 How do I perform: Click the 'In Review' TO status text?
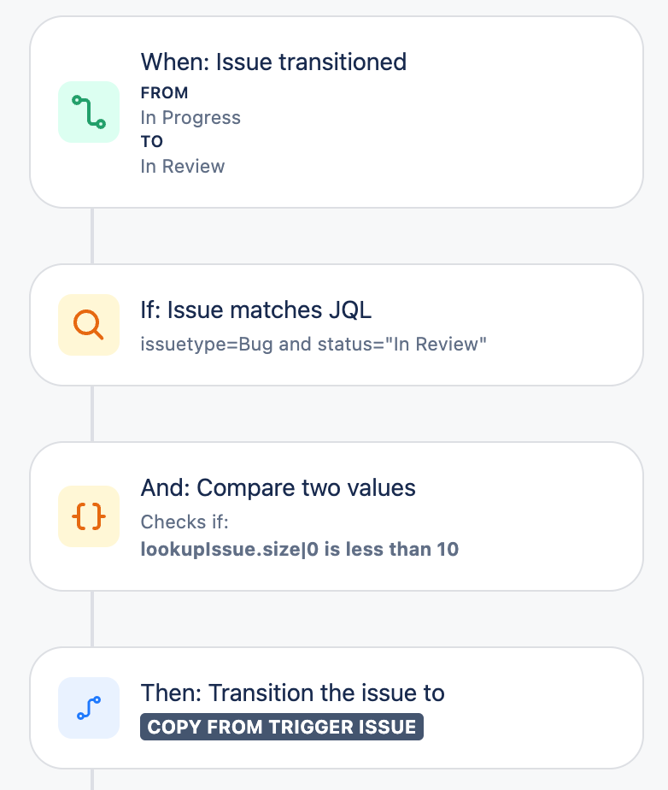183,166
